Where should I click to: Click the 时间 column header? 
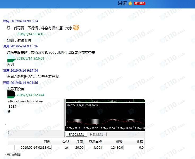pyautogui.click(x=47, y=142)
